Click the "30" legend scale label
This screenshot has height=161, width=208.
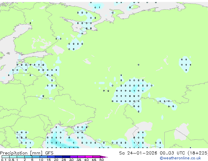pyautogui.click(x=71, y=160)
